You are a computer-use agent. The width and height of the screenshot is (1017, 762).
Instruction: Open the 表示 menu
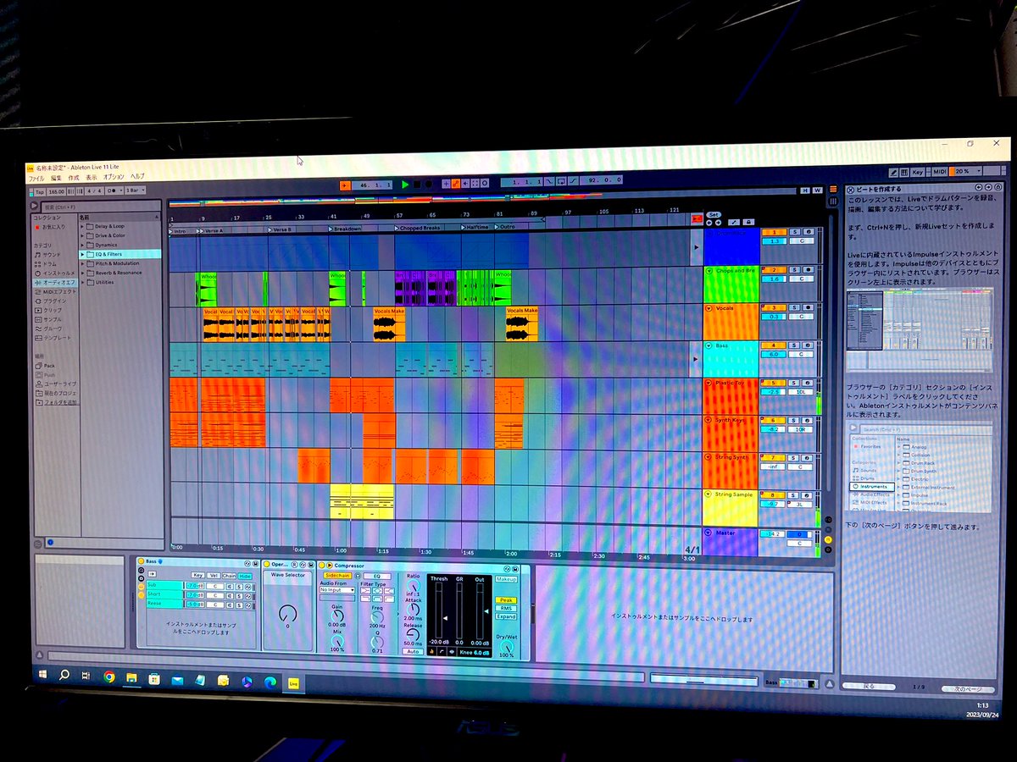tap(91, 178)
